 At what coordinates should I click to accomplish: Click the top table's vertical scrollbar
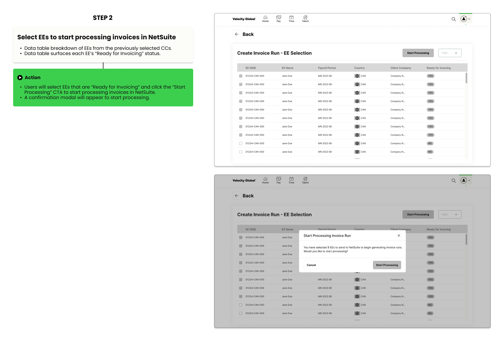pyautogui.click(x=466, y=78)
